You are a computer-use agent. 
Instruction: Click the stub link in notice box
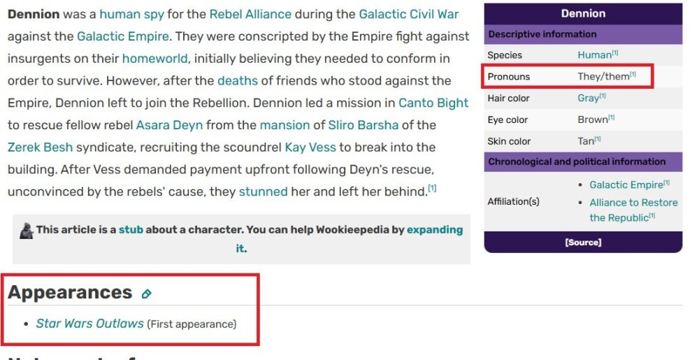[x=130, y=229]
